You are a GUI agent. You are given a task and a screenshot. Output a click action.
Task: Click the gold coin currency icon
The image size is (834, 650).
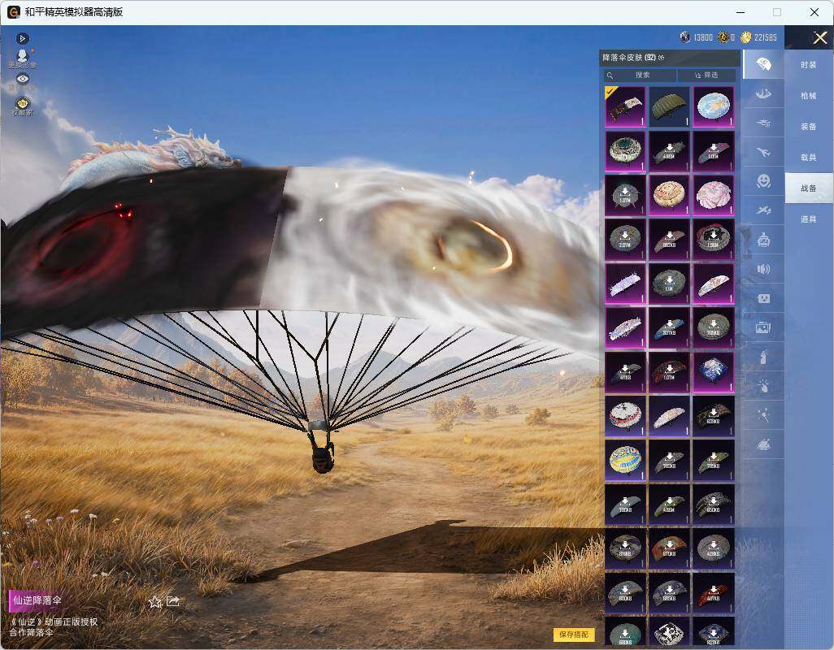click(x=745, y=37)
